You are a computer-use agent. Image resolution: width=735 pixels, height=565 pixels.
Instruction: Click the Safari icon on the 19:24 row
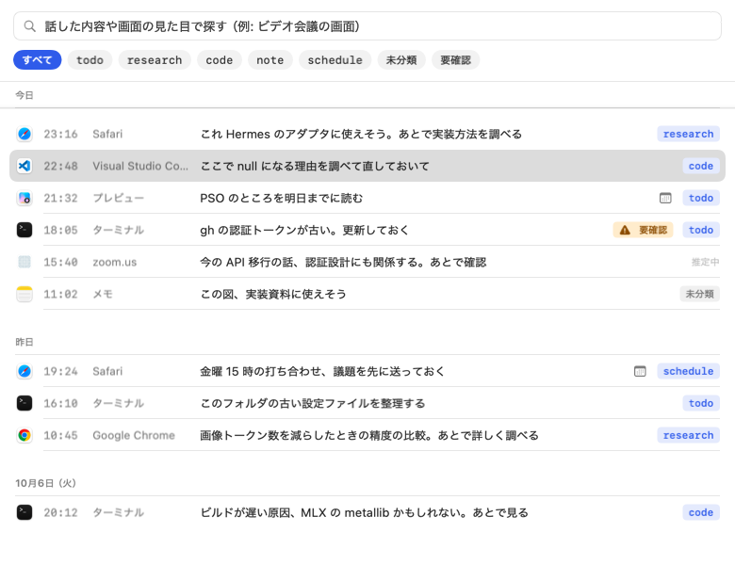tap(24, 371)
